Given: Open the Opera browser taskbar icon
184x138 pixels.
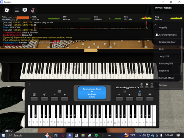Looking at the screenshot, I should [63, 135].
